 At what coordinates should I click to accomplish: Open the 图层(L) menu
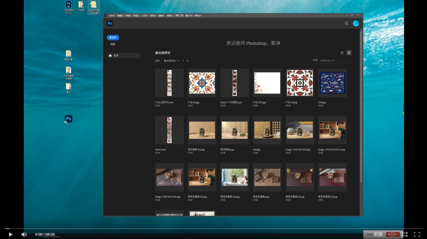(x=136, y=16)
